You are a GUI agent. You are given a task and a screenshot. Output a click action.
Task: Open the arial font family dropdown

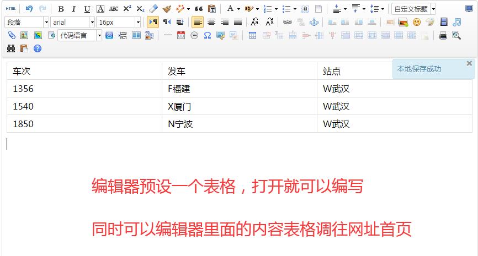click(72, 22)
